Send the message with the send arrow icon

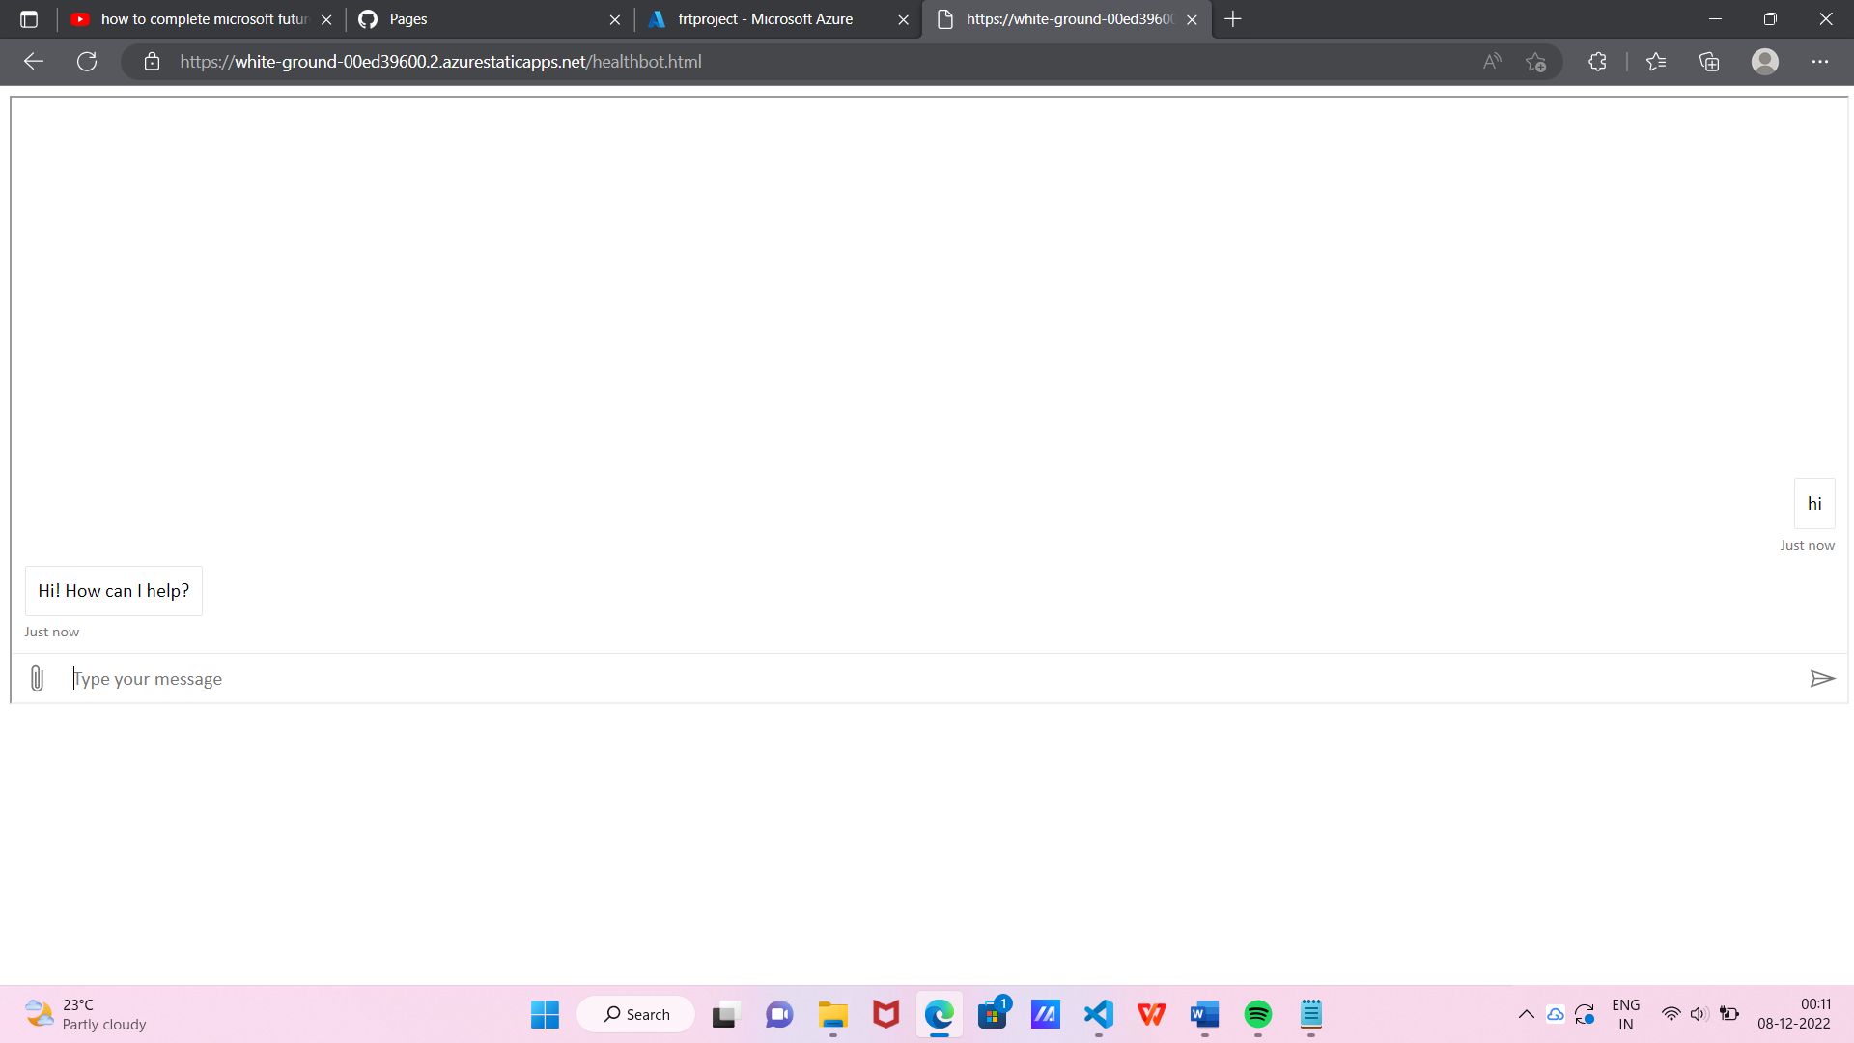[x=1823, y=678]
